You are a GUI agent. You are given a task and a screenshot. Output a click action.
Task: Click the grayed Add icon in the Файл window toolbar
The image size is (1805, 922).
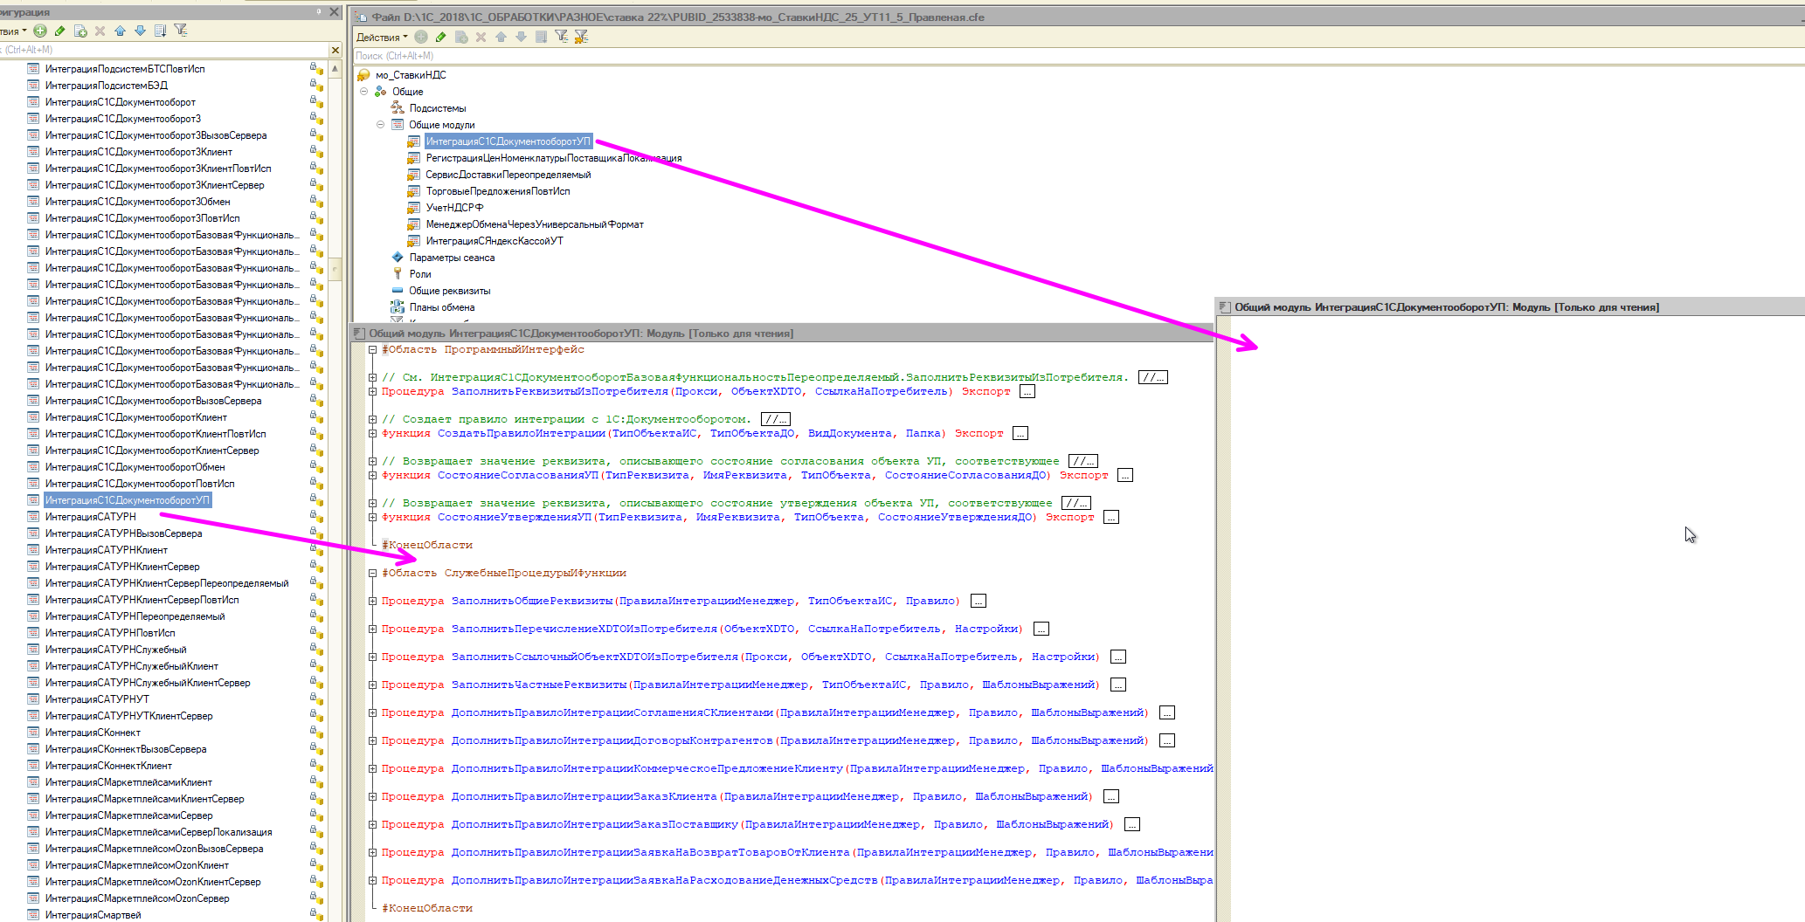(421, 37)
